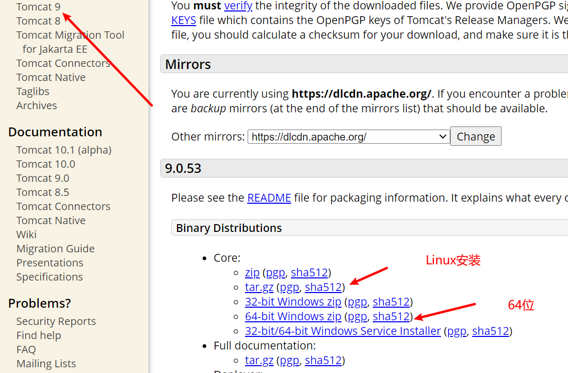Click the Change mirror button
This screenshot has width=568, height=373.
[475, 136]
